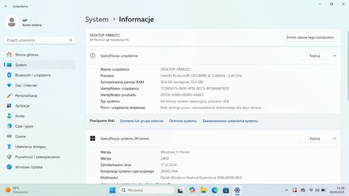Click the Wi-Fi icon in system tray
The height and width of the screenshot is (196, 349).
click(311, 190)
